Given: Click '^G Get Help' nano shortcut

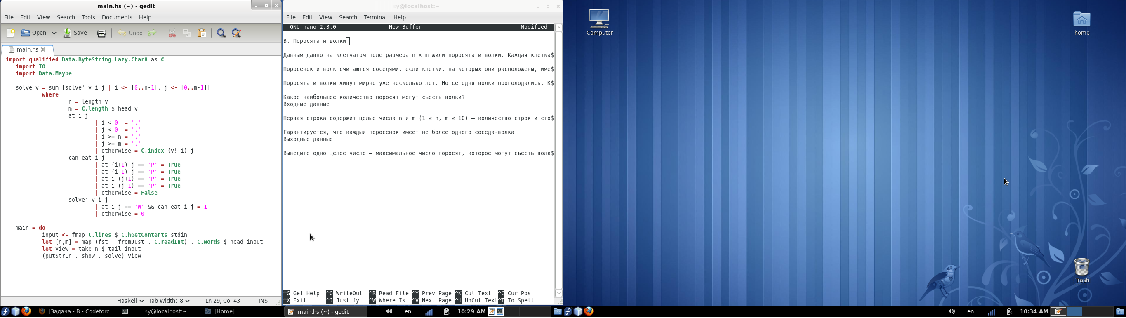Looking at the screenshot, I should (302, 294).
